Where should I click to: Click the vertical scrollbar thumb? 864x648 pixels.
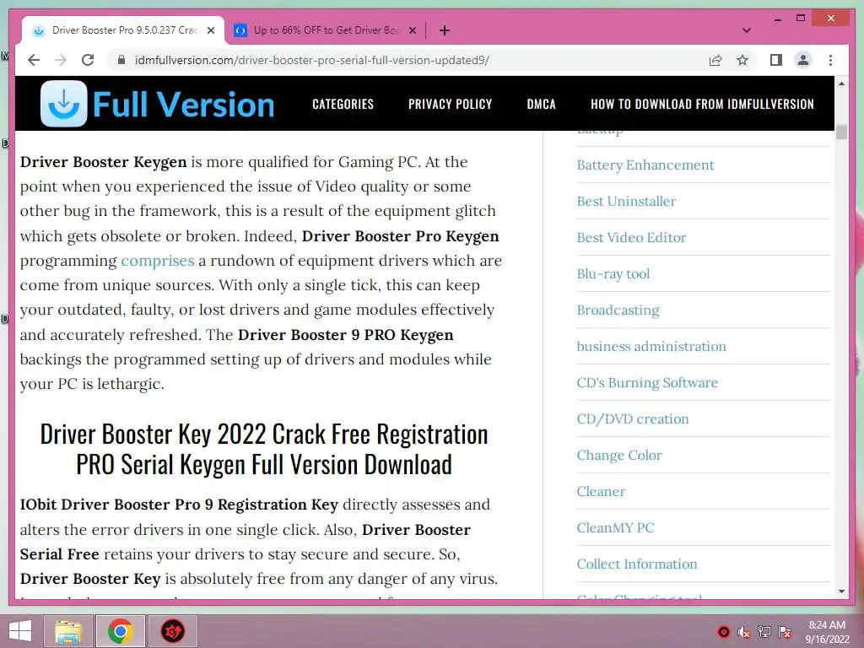[841, 132]
